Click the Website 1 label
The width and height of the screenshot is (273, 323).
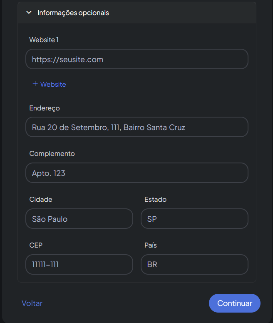point(44,40)
